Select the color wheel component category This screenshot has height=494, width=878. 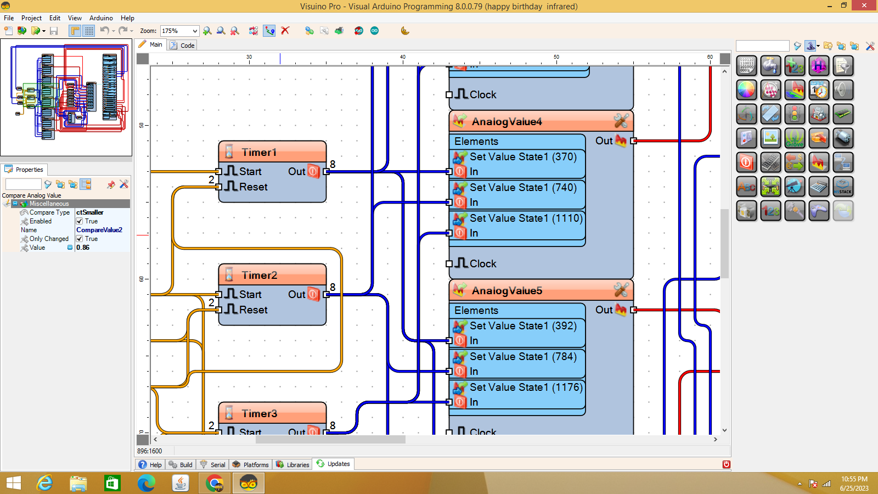click(x=746, y=90)
